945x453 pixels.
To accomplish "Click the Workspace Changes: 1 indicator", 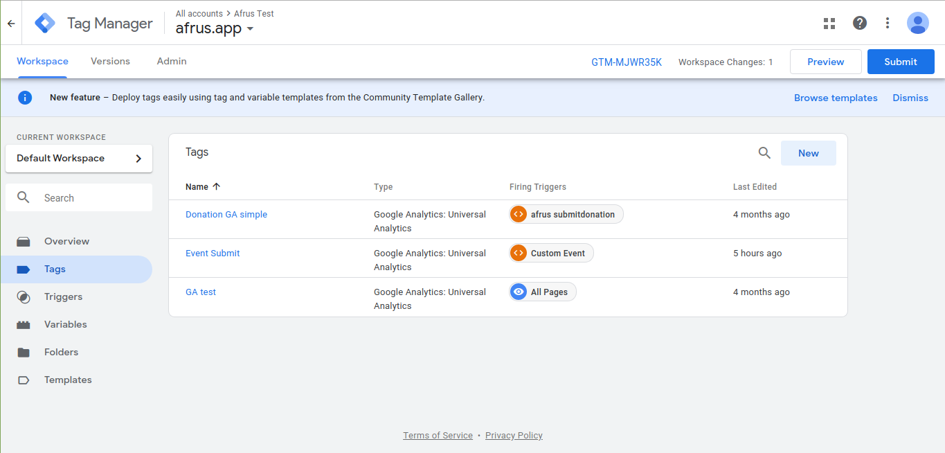I will pyautogui.click(x=726, y=62).
